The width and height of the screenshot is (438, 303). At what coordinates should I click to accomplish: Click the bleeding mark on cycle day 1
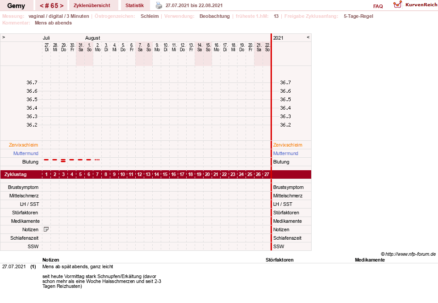(x=46, y=160)
